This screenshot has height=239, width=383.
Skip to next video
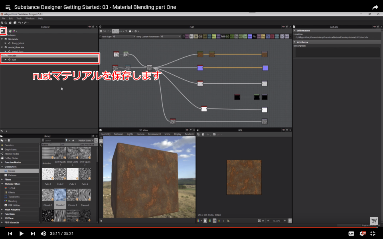(x=33, y=234)
